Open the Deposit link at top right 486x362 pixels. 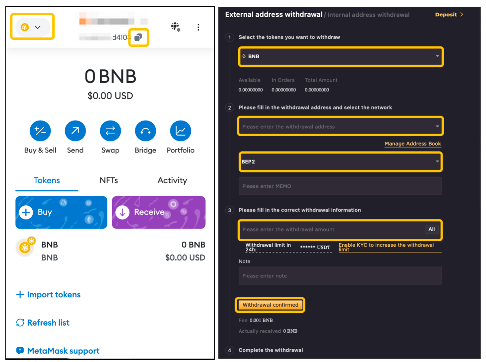(449, 14)
